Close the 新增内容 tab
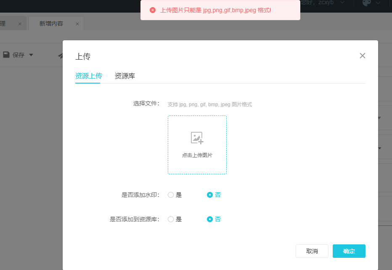 click(x=77, y=24)
